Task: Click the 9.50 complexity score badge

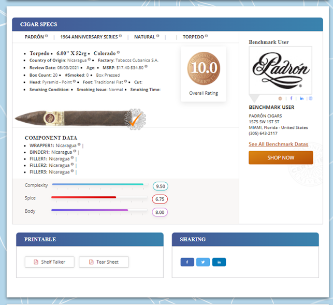Action: pos(161,186)
